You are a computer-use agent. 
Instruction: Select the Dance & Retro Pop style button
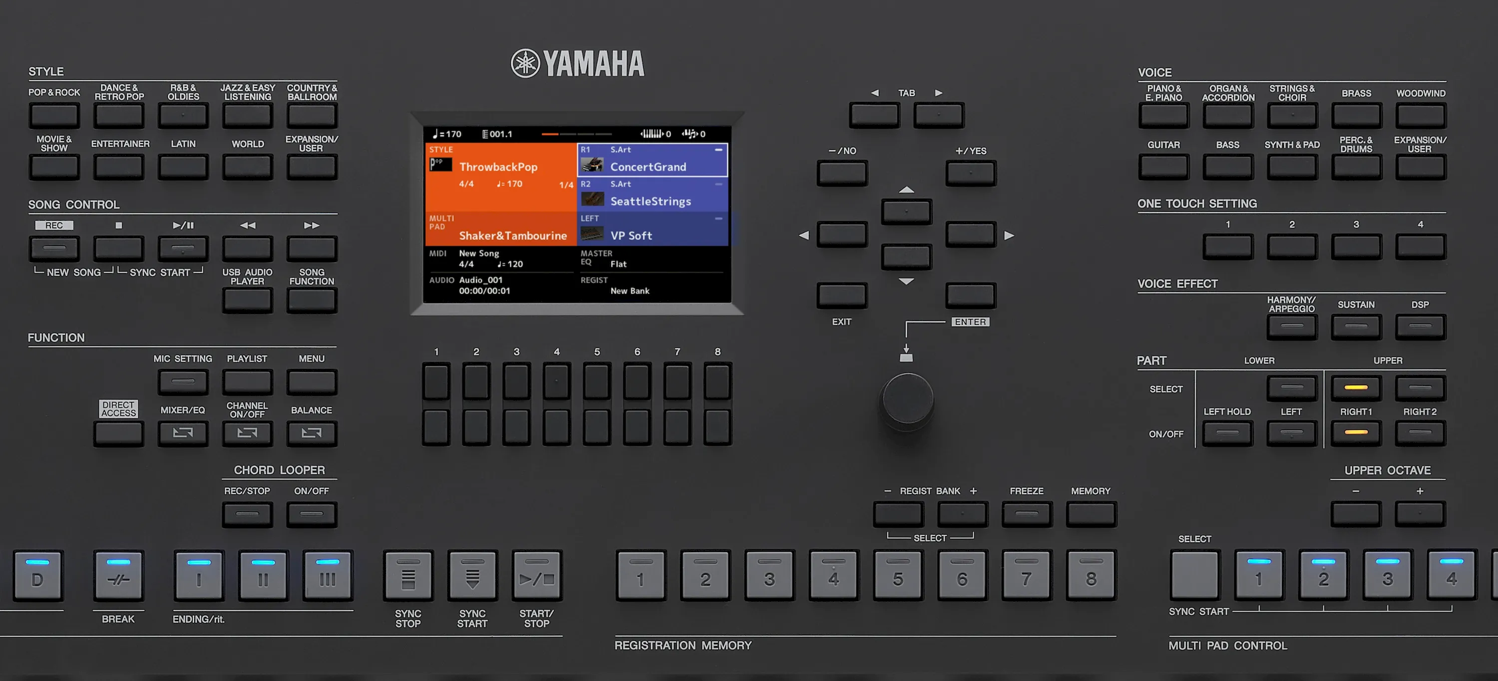pyautogui.click(x=119, y=116)
